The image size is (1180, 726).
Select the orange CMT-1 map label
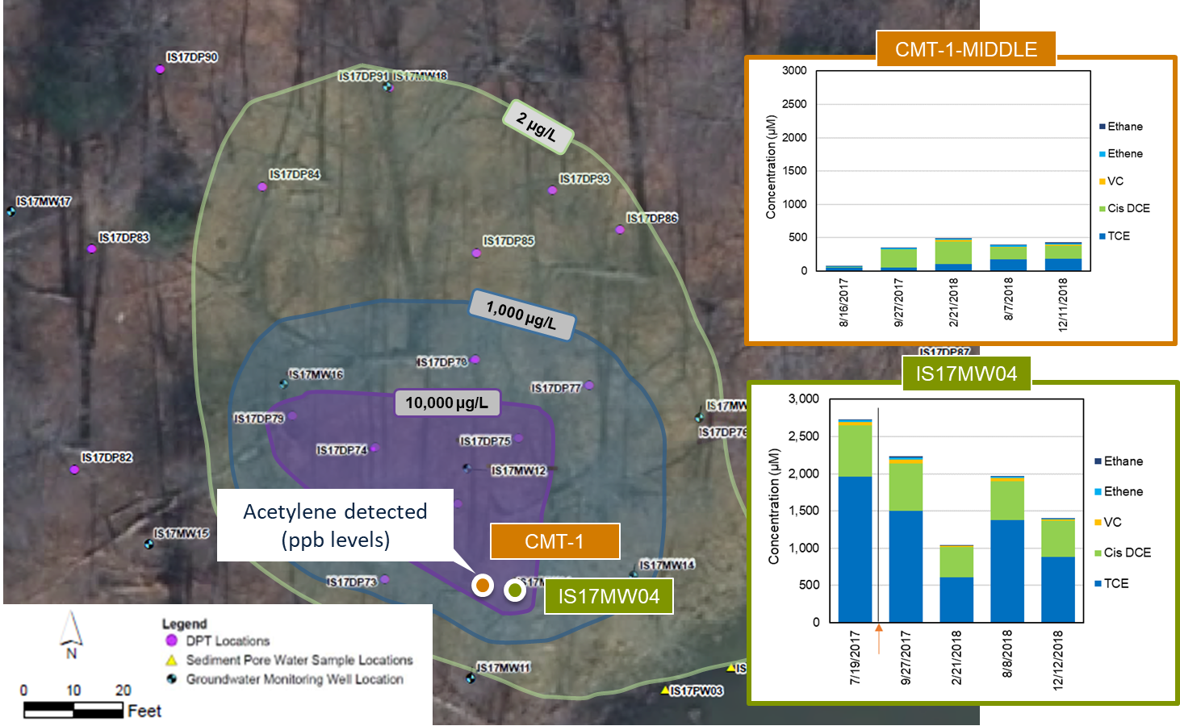(554, 541)
